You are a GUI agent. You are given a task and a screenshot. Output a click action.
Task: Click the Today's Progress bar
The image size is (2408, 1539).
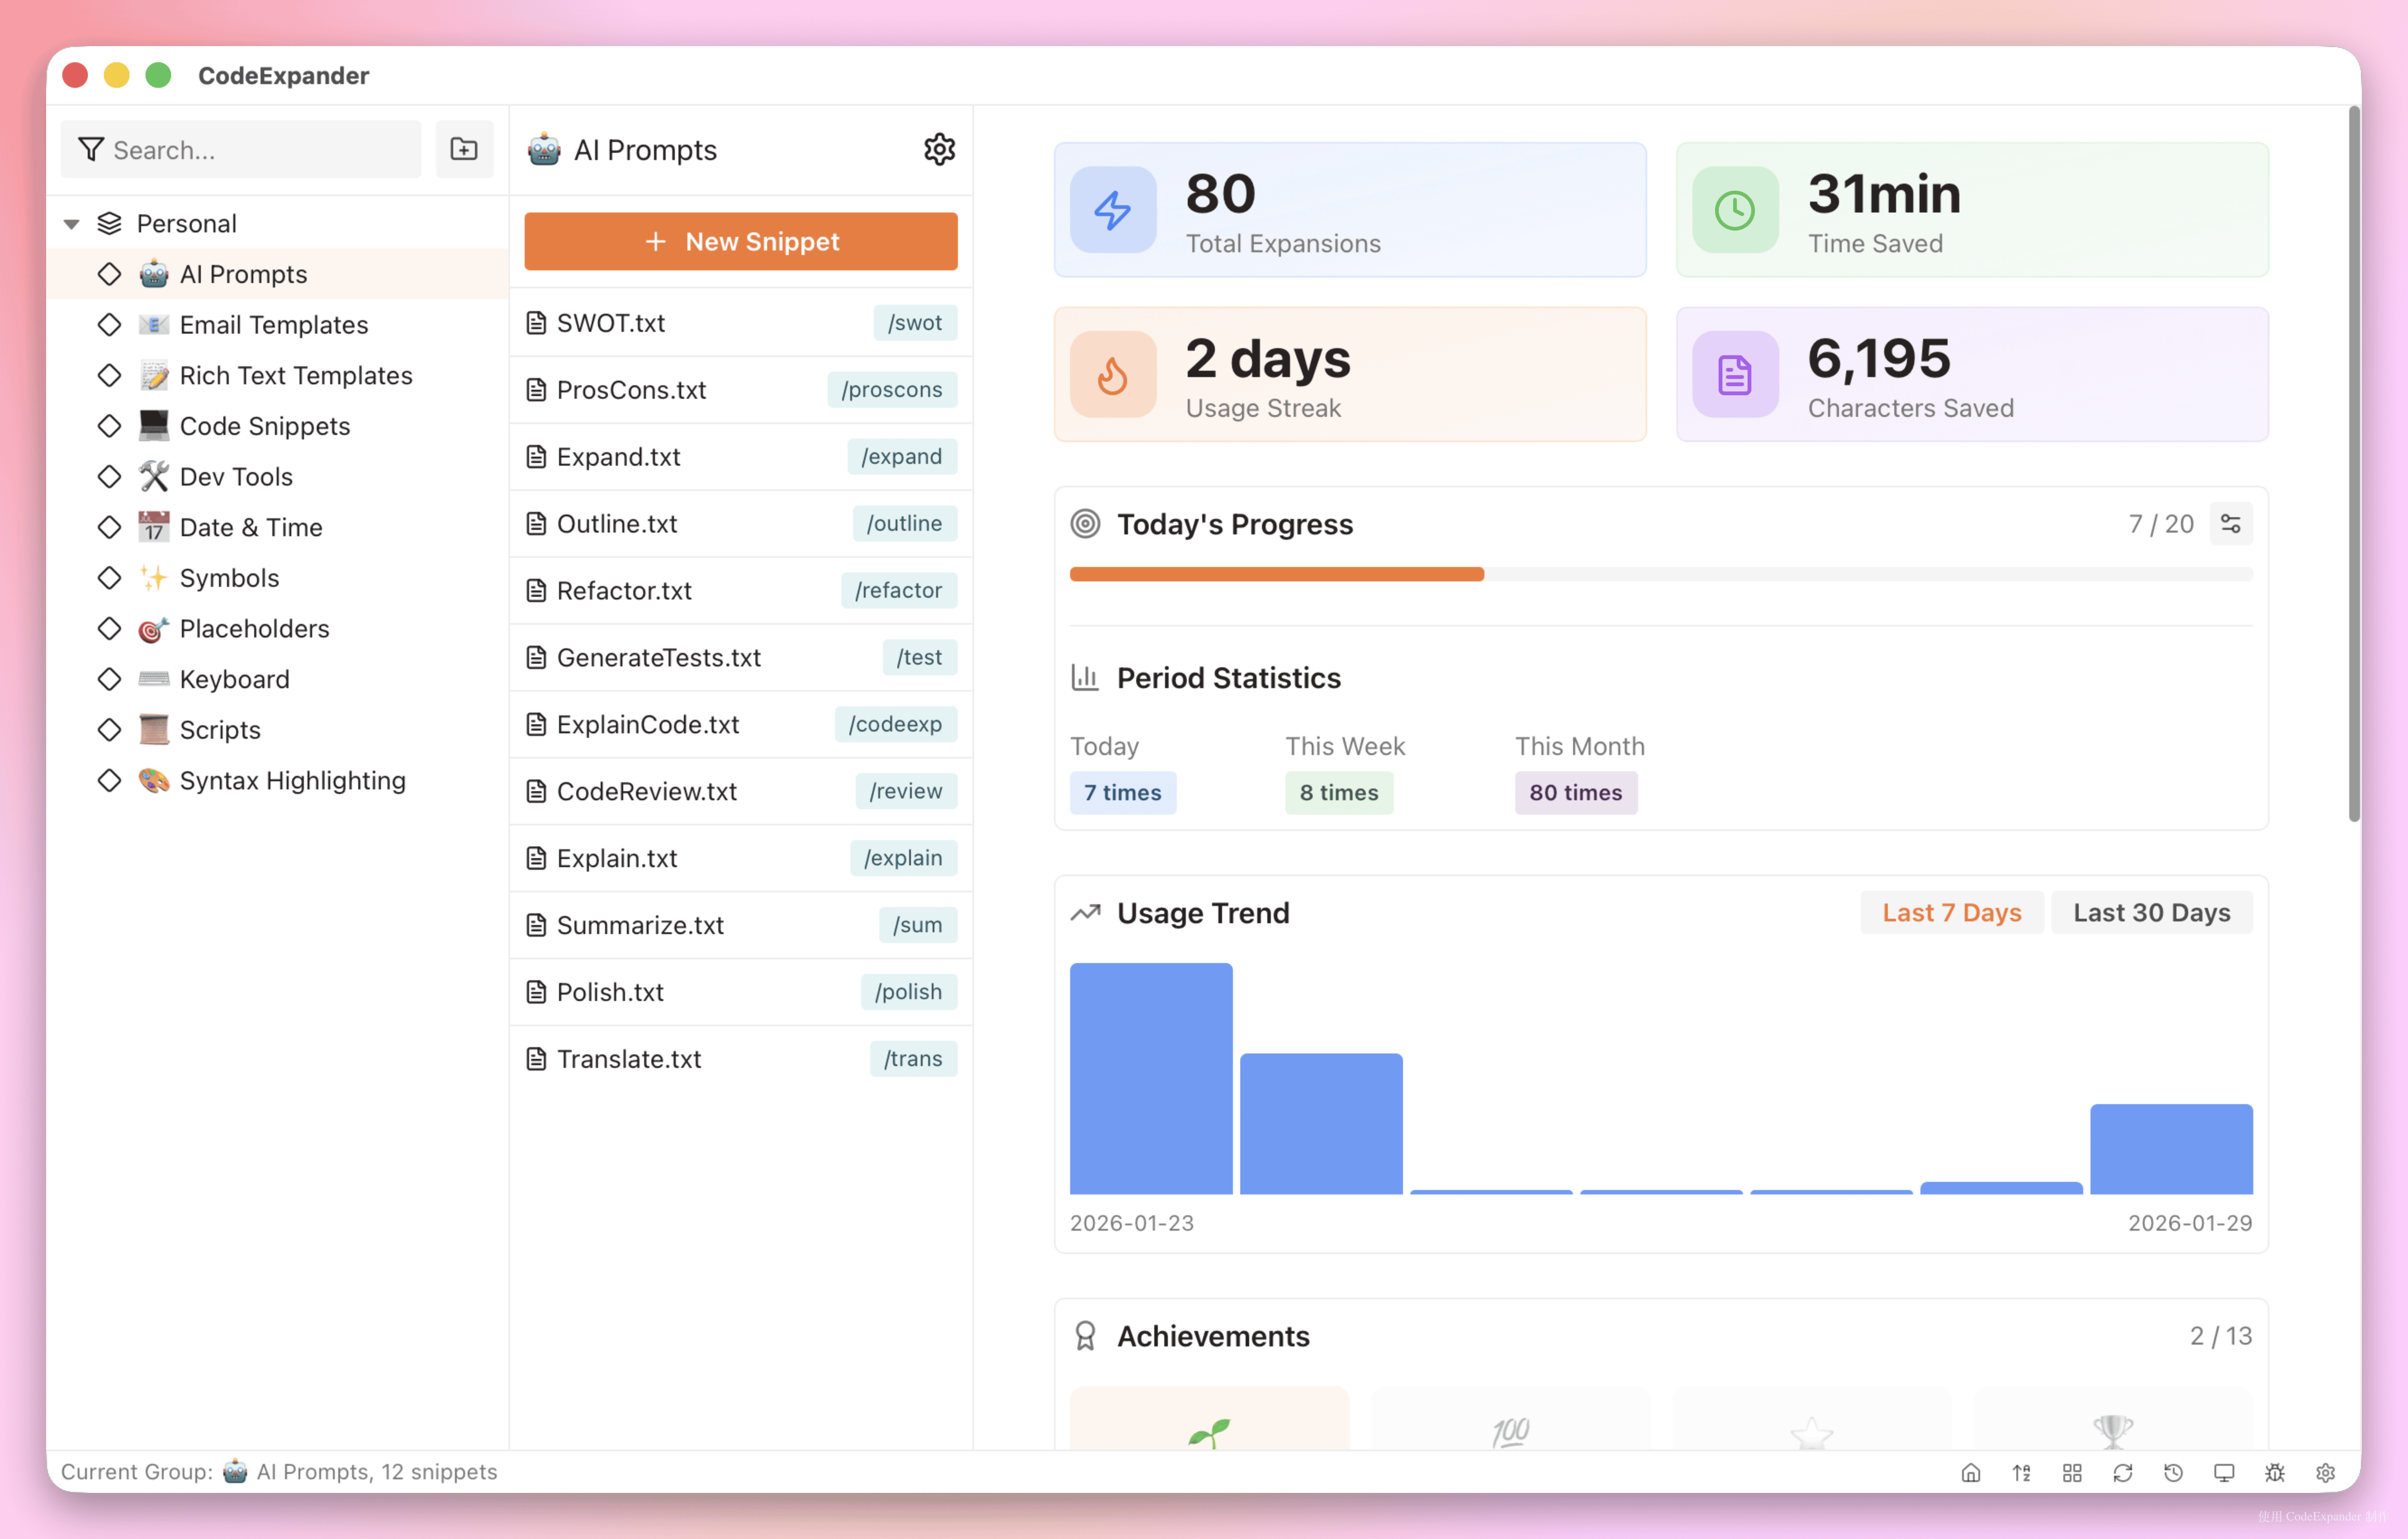click(1660, 574)
